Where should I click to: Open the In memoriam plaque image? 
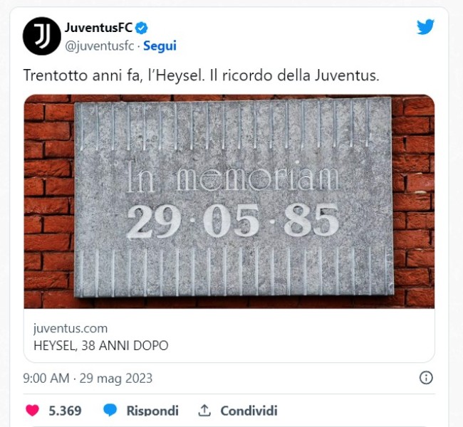tap(229, 201)
